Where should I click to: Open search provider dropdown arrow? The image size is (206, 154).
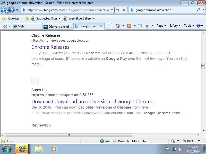203,10
